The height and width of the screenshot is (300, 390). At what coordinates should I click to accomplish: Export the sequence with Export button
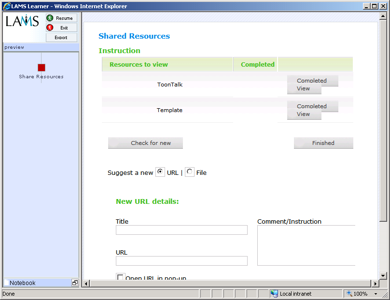[x=61, y=37]
